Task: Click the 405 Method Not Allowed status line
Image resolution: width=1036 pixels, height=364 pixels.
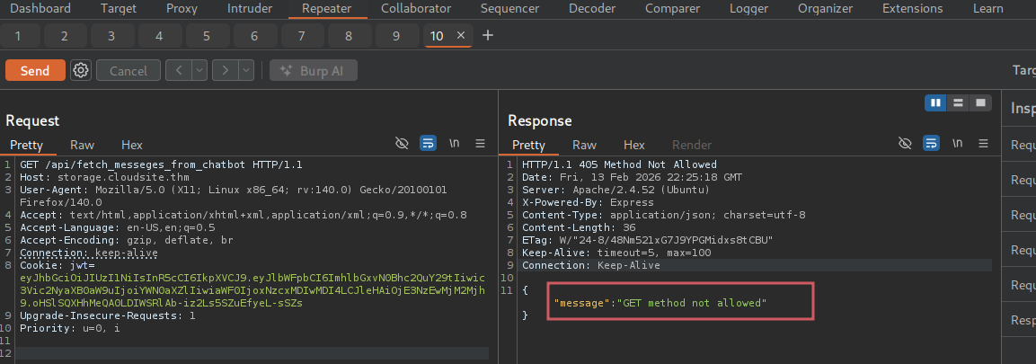Action: [619, 164]
